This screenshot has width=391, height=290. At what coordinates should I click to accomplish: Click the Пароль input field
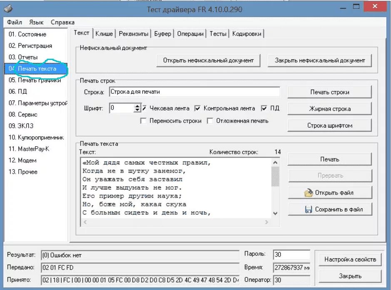coord(291,255)
